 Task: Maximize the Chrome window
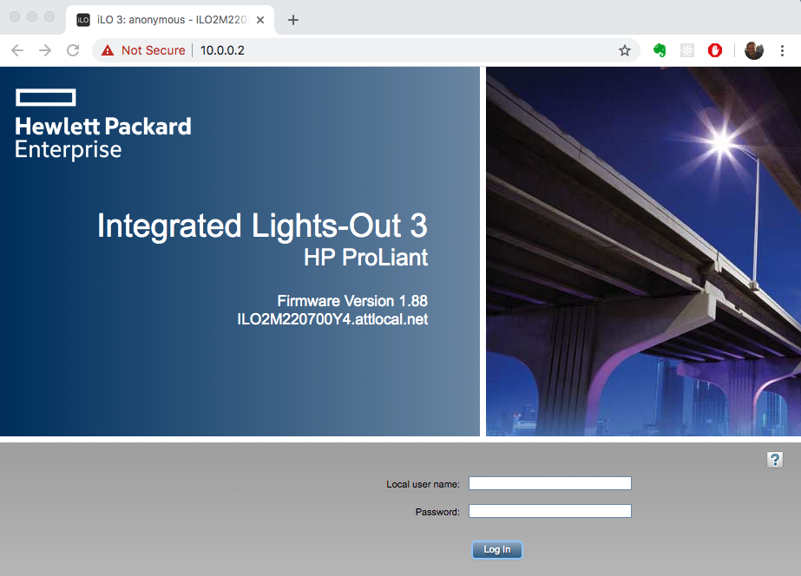[x=49, y=16]
